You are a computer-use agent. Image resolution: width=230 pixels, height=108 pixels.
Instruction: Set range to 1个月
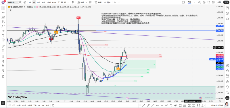[x=18, y=105]
